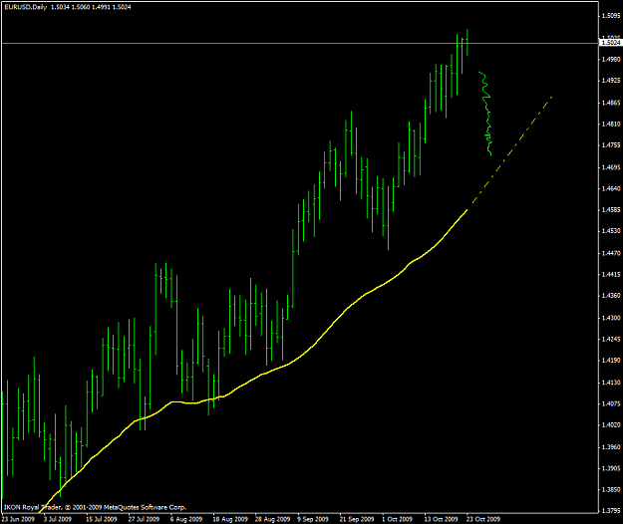This screenshot has width=623, height=524.
Task: Click the 1 Oct 2009 date label
Action: (x=398, y=519)
